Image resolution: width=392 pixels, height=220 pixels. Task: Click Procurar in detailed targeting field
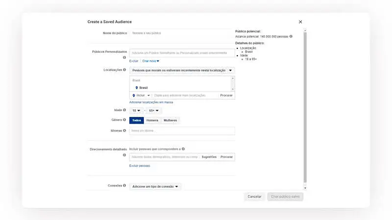(x=226, y=157)
